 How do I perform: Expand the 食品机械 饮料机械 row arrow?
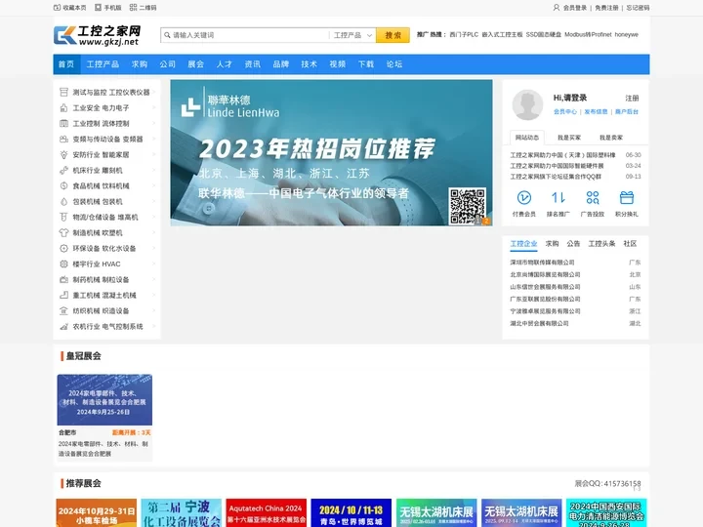[x=154, y=186]
